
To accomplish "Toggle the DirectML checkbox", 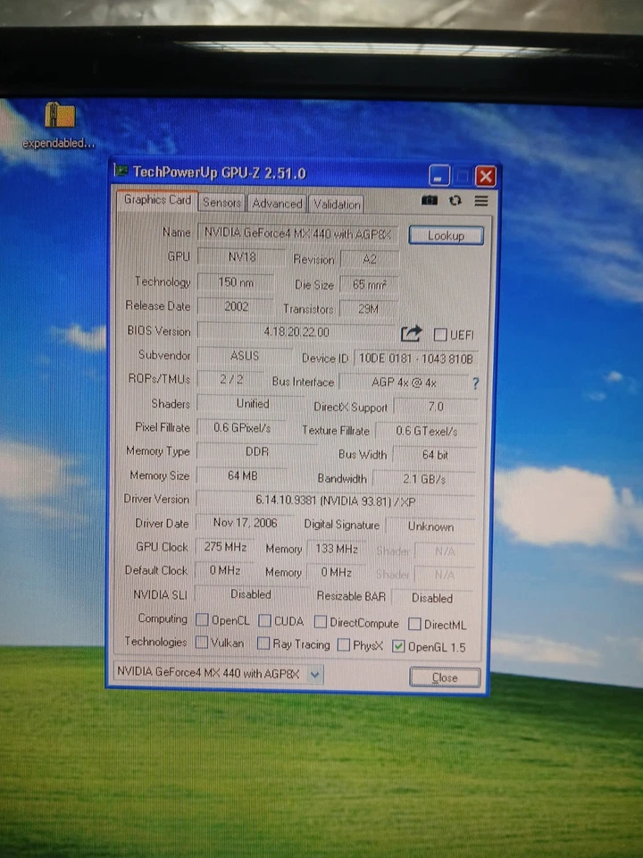I will [415, 624].
